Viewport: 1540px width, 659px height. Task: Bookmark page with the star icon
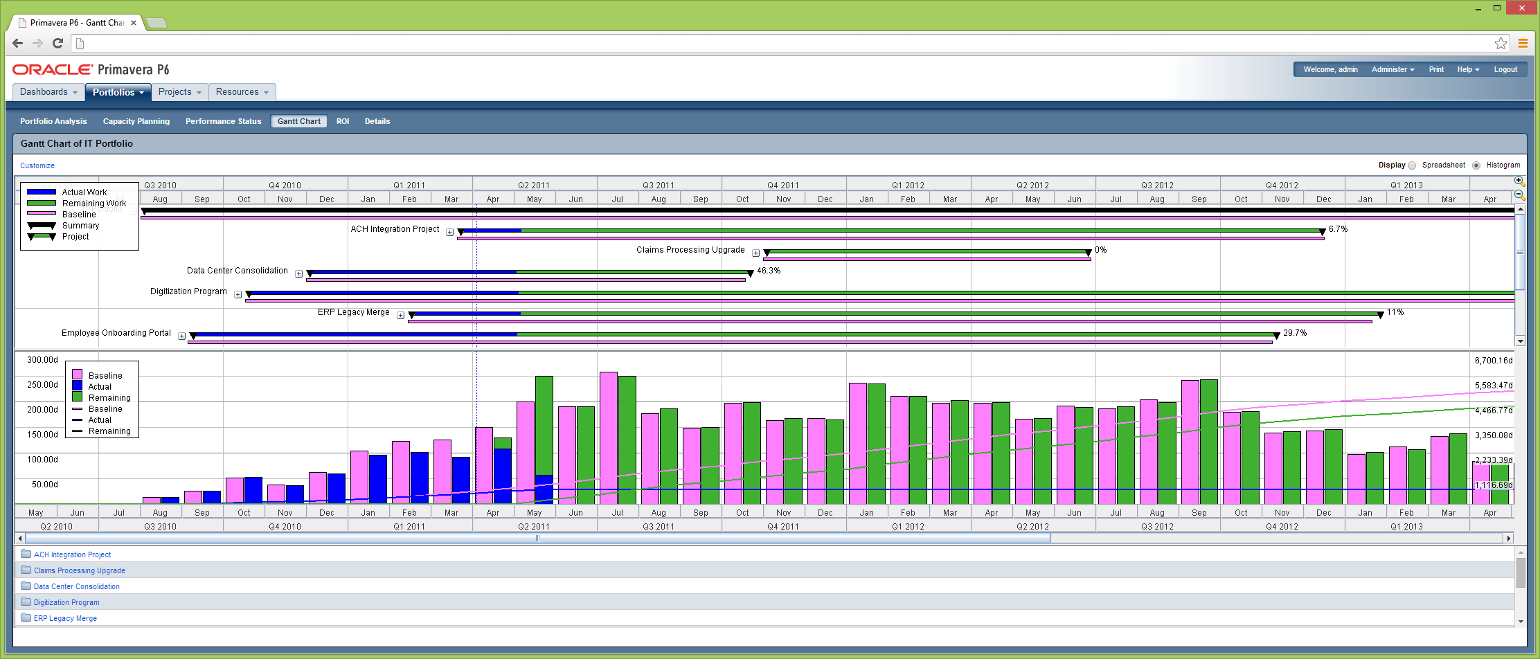1501,43
